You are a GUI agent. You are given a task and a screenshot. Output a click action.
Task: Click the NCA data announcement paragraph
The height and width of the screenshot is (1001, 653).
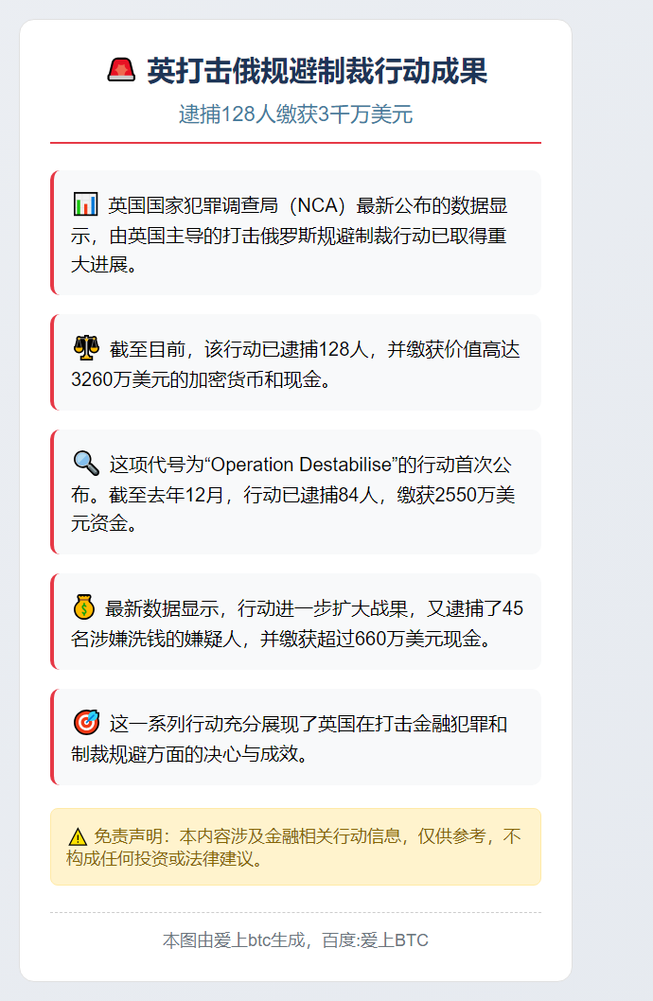coord(295,233)
